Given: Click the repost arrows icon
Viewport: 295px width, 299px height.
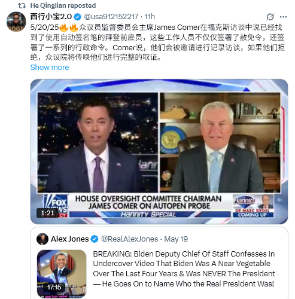Looking at the screenshot, I should point(22,5).
